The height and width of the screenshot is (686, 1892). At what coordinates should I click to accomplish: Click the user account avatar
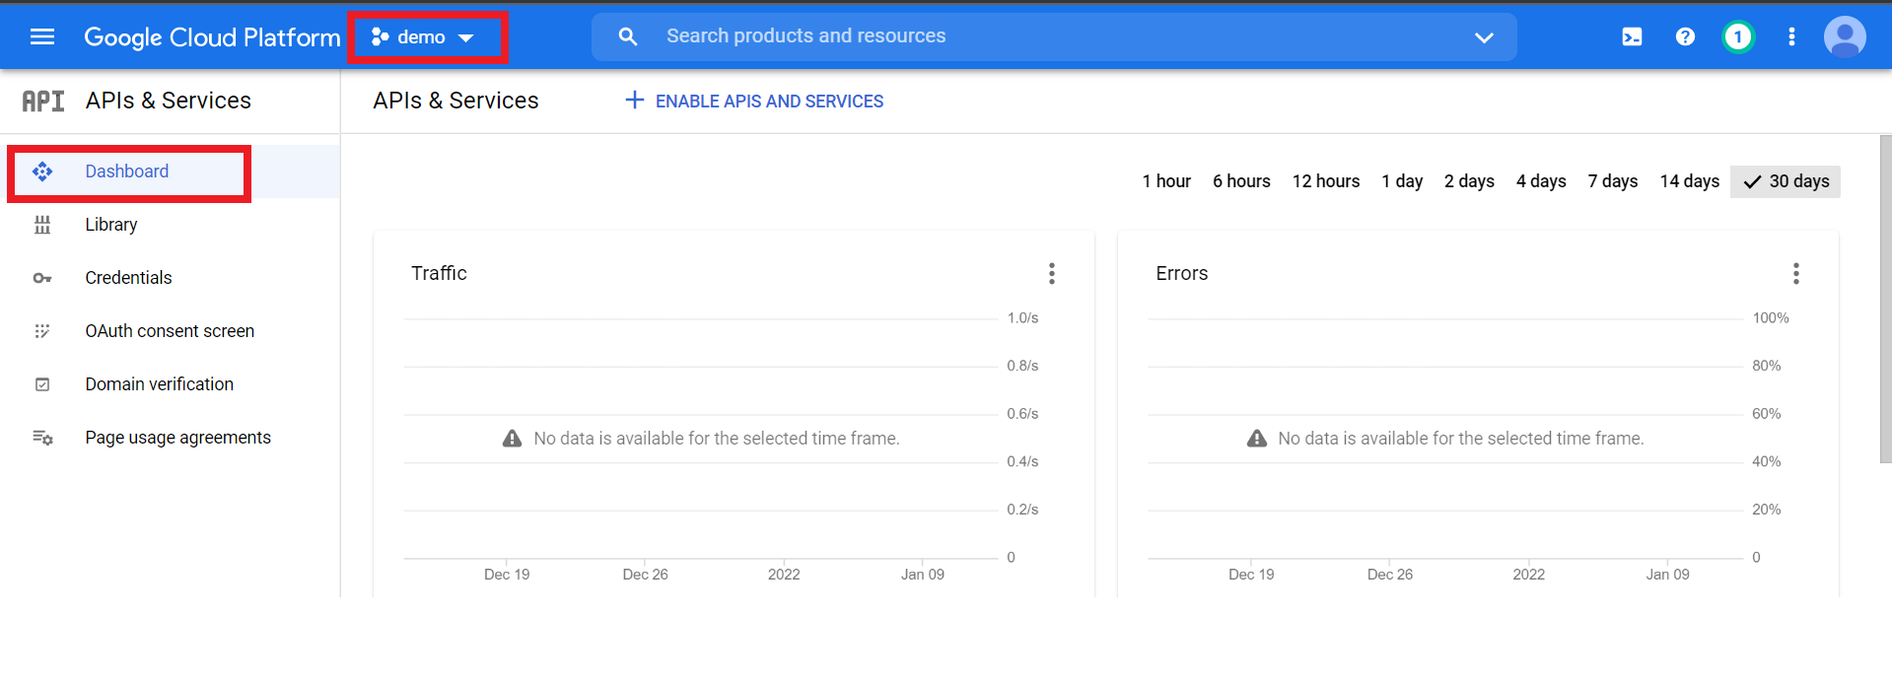click(1844, 36)
